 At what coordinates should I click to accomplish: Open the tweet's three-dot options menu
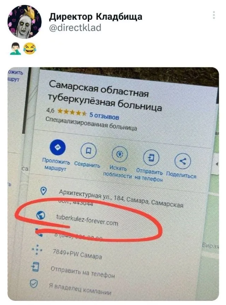[x=214, y=15]
